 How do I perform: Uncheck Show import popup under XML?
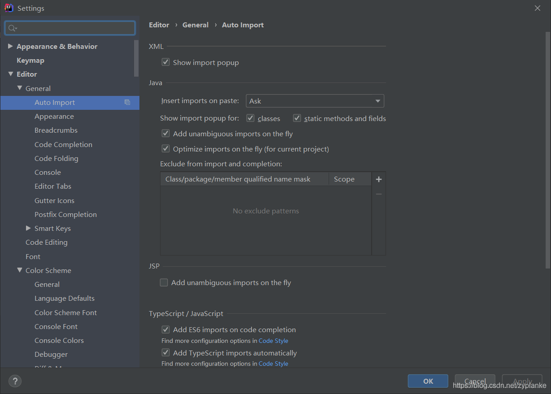coord(165,62)
